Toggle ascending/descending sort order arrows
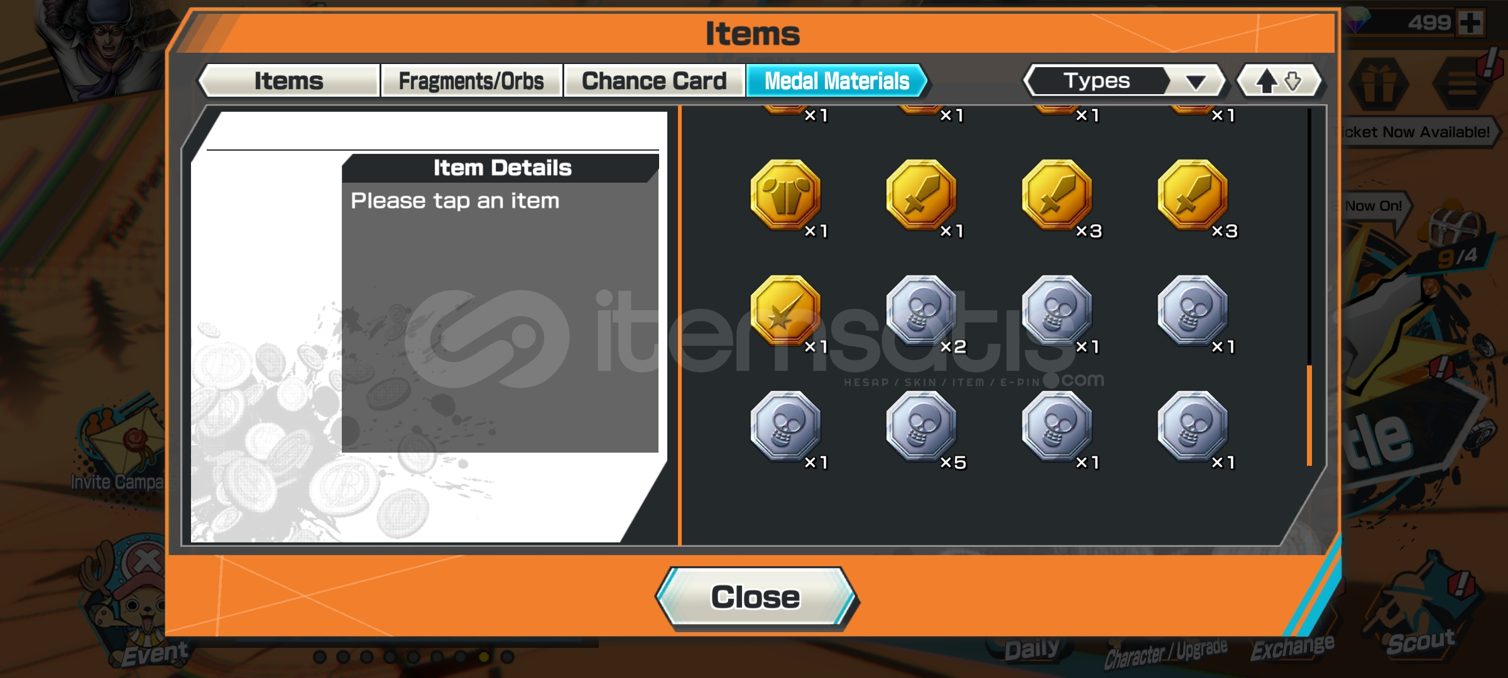This screenshot has height=678, width=1508. point(1279,81)
